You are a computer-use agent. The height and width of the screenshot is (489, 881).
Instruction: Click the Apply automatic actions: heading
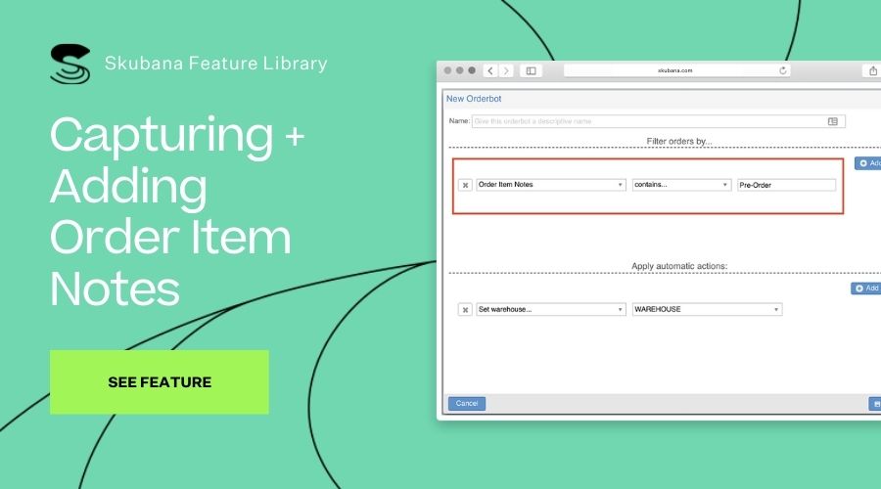coord(678,266)
